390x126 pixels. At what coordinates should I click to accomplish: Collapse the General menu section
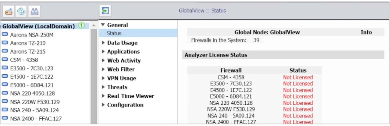click(x=103, y=25)
